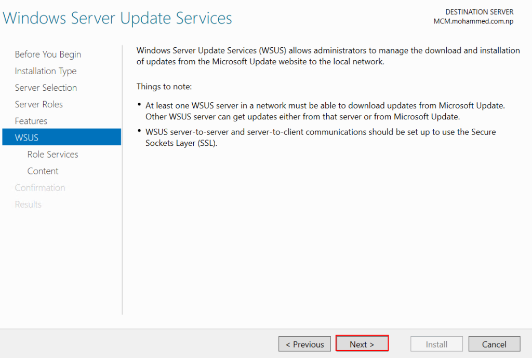This screenshot has width=532, height=358.
Task: Cancel the WSUS installation wizard
Action: (x=494, y=344)
